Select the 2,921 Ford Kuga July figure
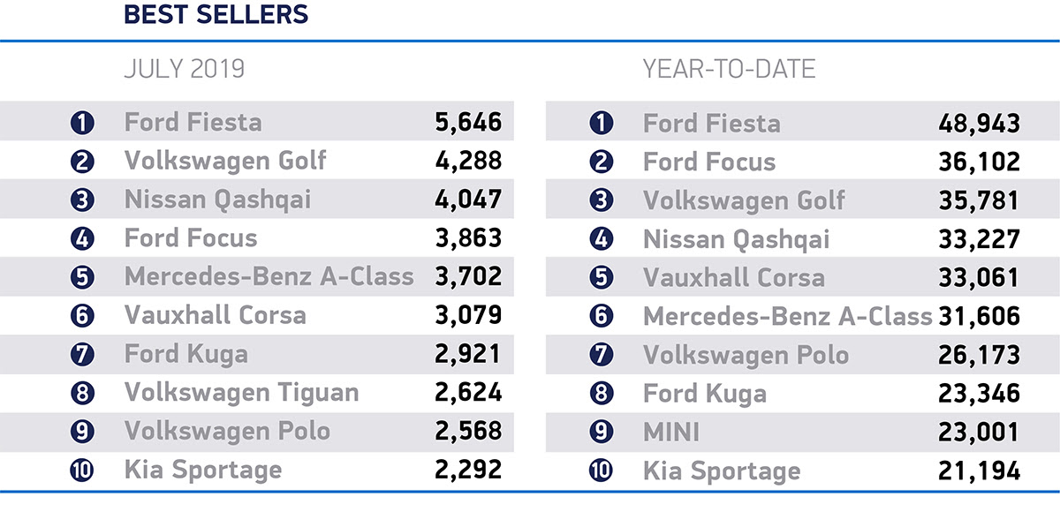1060x527 pixels. point(467,354)
